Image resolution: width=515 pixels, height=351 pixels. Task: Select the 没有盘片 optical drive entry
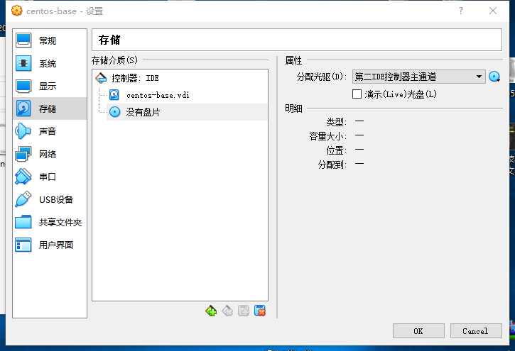187,112
